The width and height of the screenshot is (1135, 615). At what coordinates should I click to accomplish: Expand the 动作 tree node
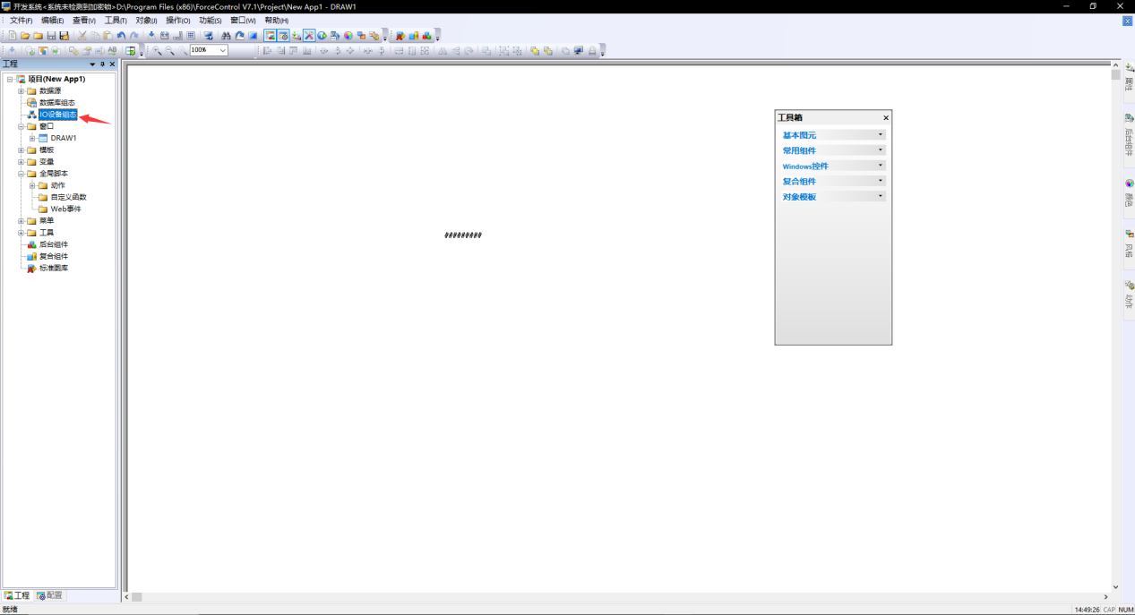coord(32,185)
